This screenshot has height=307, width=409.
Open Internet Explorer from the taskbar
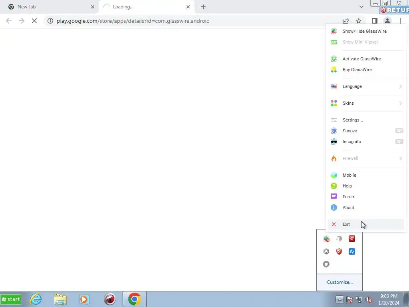[36, 299]
